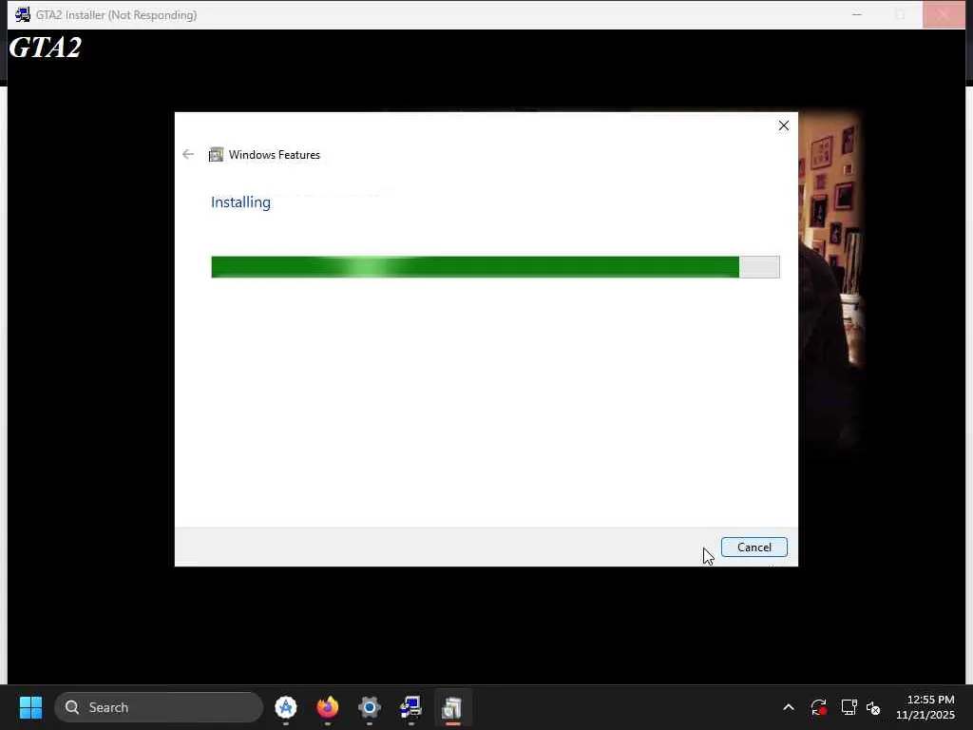
Task: Click the sync status tray icon
Action: click(x=818, y=707)
